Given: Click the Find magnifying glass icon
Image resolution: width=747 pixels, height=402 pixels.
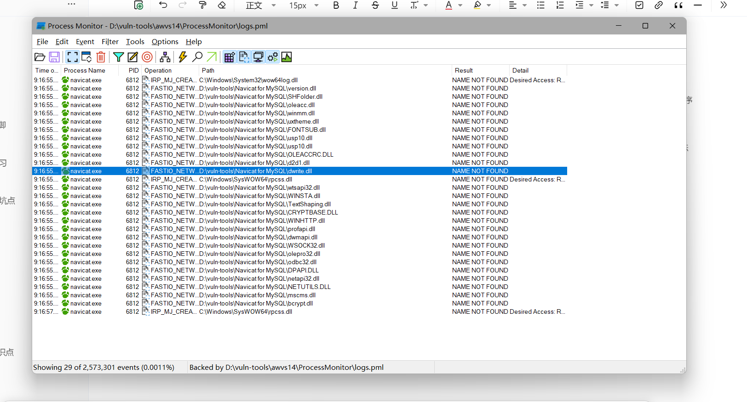Looking at the screenshot, I should [x=197, y=57].
